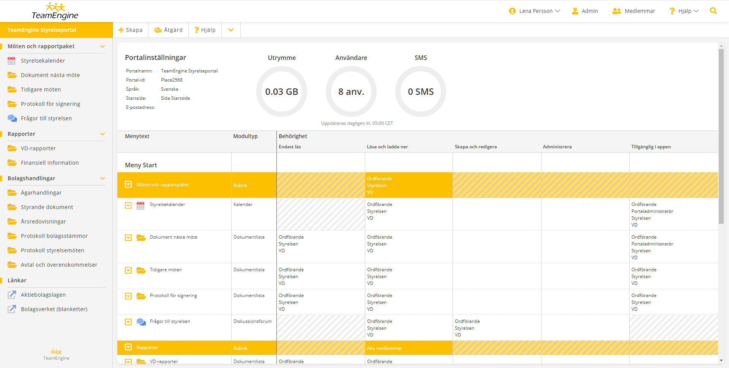The width and height of the screenshot is (729, 368).
Task: Open Aktiebolagslagen link in sidebar
Action: tap(43, 295)
